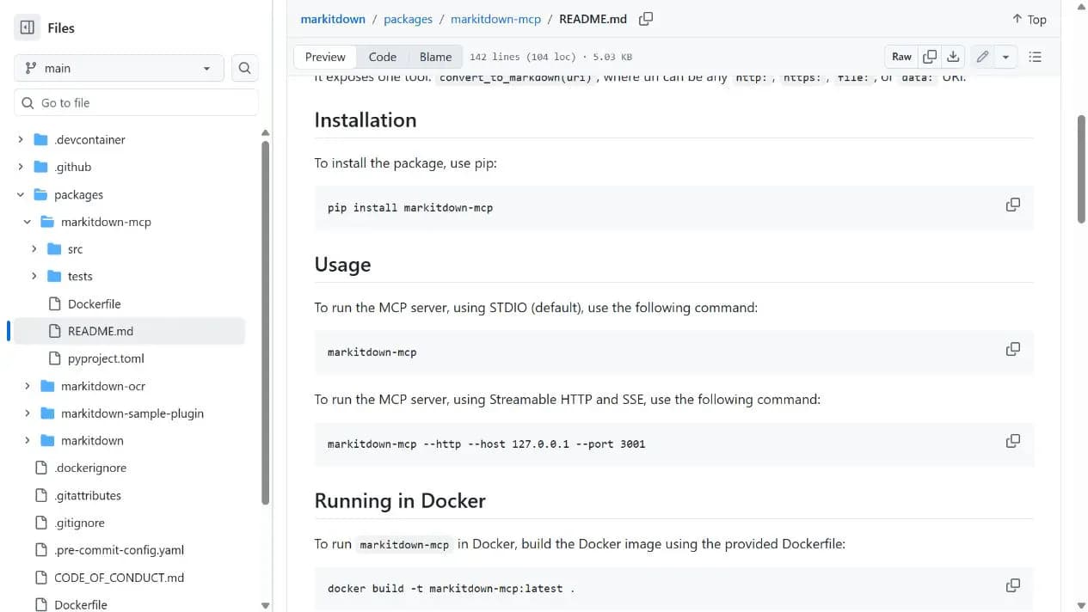Open the main branch selector dropdown
This screenshot has width=1088, height=612.
[119, 68]
